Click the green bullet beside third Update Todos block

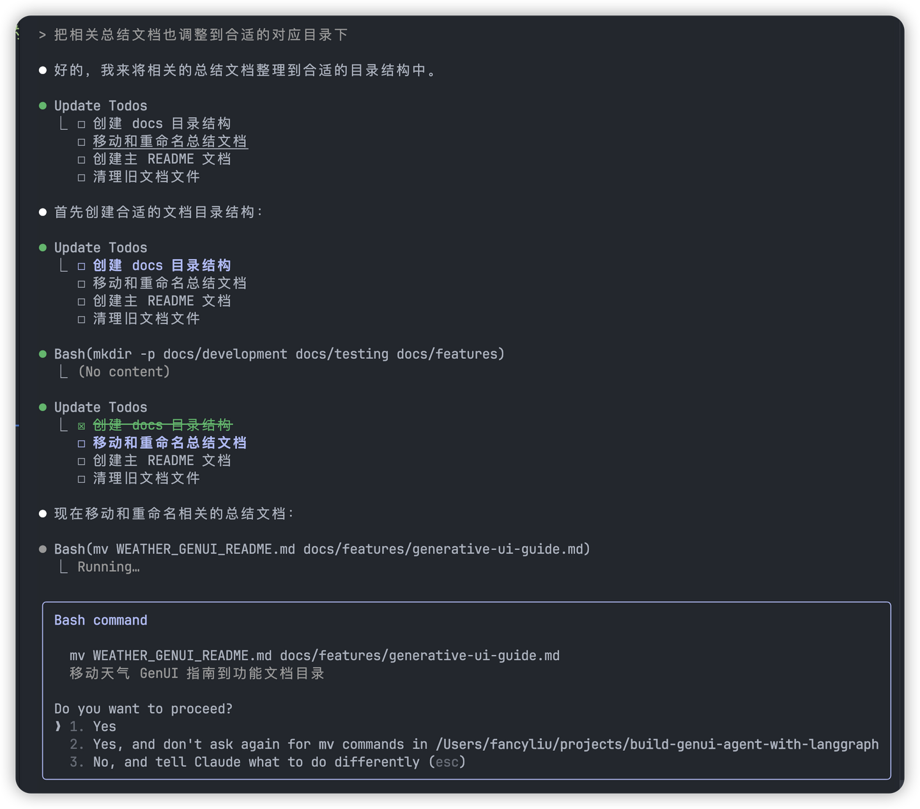(x=43, y=406)
